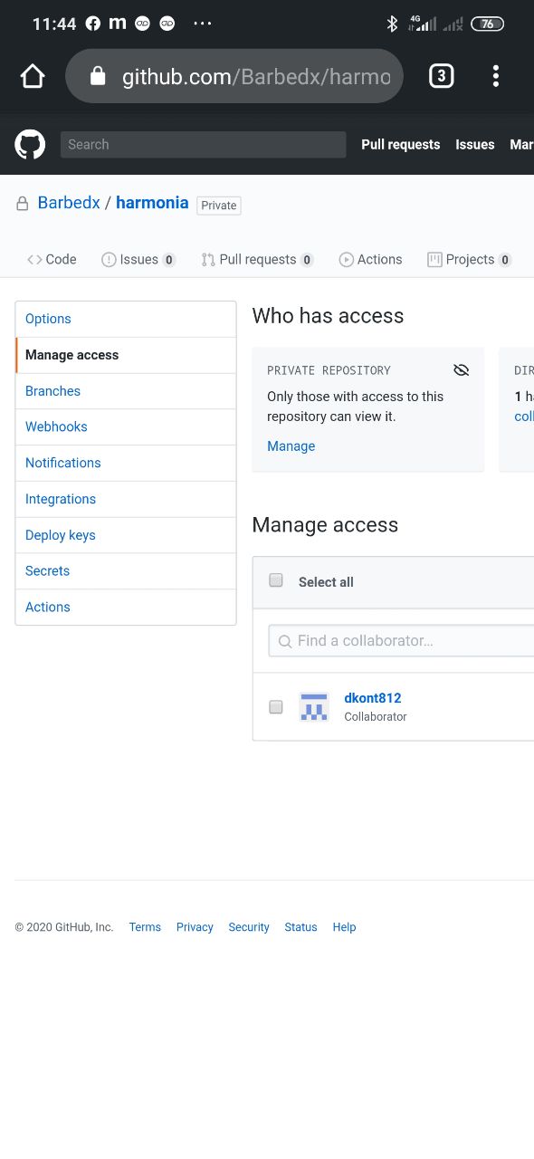The image size is (534, 1159).
Task: Open the Issues tab
Action: (138, 260)
